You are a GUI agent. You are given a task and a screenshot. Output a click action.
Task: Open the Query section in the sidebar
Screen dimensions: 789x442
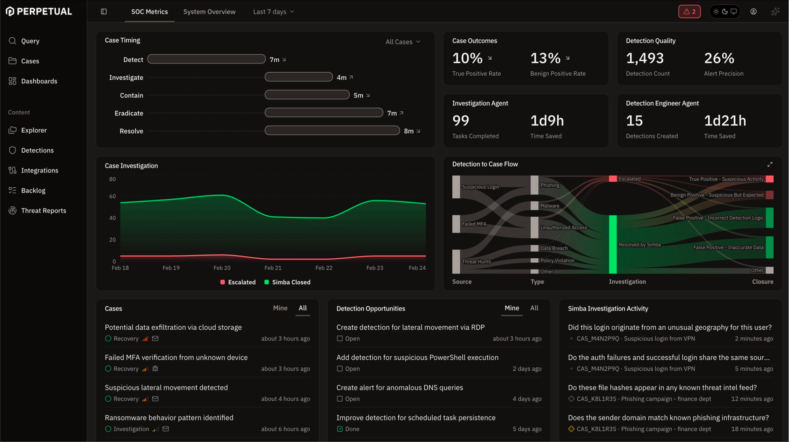pos(30,41)
